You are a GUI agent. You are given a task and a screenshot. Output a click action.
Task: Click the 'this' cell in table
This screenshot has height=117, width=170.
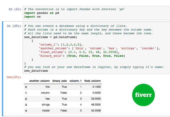click(x=47, y=87)
